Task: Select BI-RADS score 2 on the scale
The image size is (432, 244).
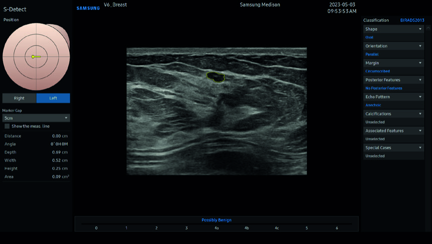Action: click(156, 228)
